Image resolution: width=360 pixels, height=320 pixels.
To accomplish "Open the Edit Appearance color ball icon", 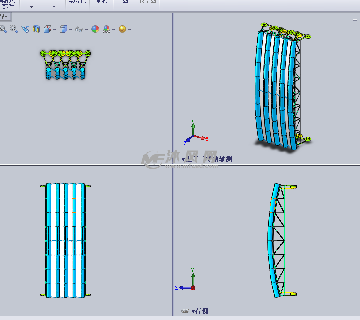I will point(95,29).
